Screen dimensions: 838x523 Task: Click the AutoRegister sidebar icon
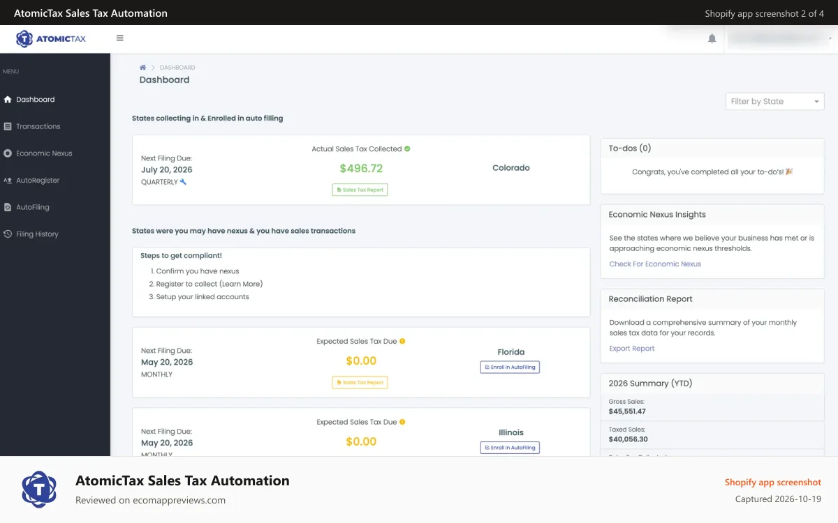point(8,180)
